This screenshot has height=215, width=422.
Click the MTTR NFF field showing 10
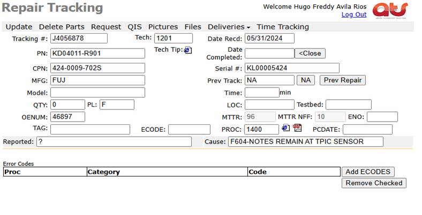point(330,117)
